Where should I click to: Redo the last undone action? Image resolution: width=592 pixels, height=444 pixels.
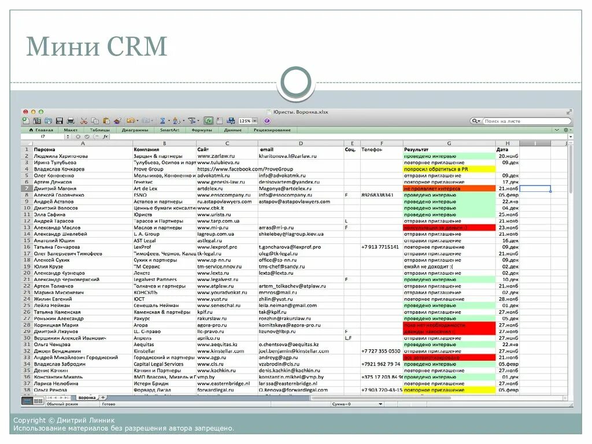146,121
